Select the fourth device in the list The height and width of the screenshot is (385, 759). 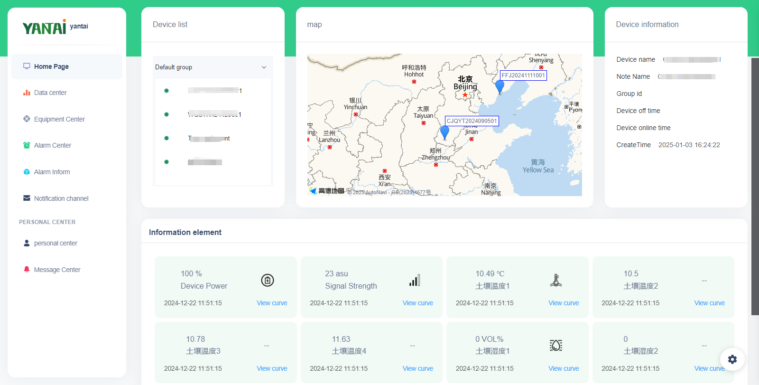tap(213, 162)
